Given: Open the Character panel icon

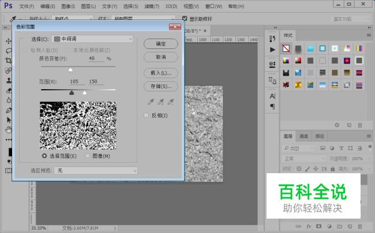Looking at the screenshot, I should pos(272,96).
